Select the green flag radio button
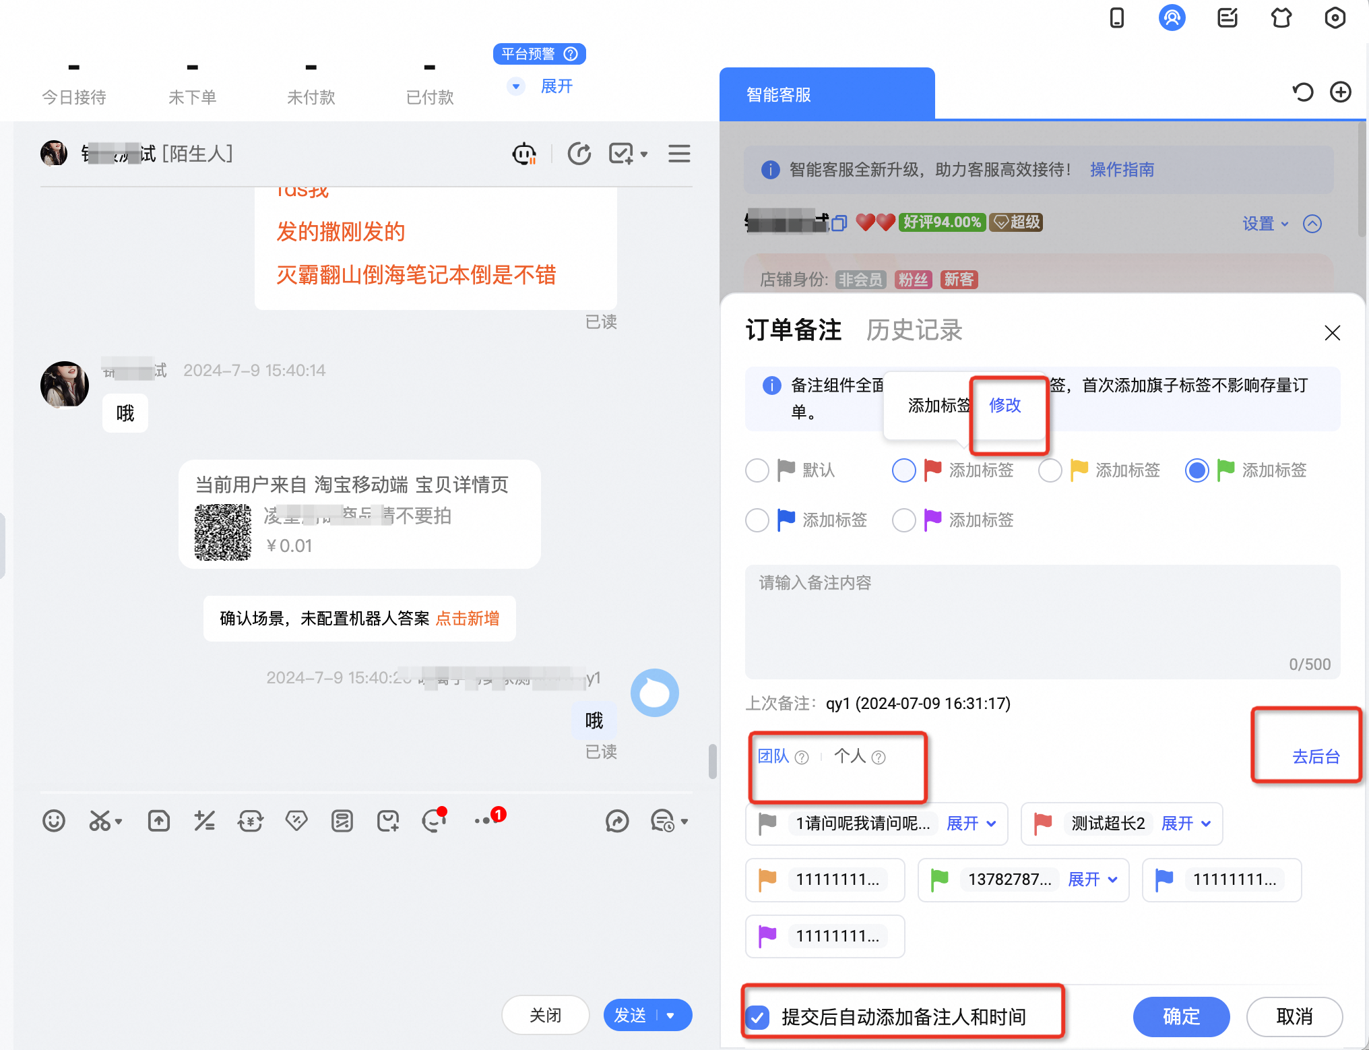 pos(1197,470)
